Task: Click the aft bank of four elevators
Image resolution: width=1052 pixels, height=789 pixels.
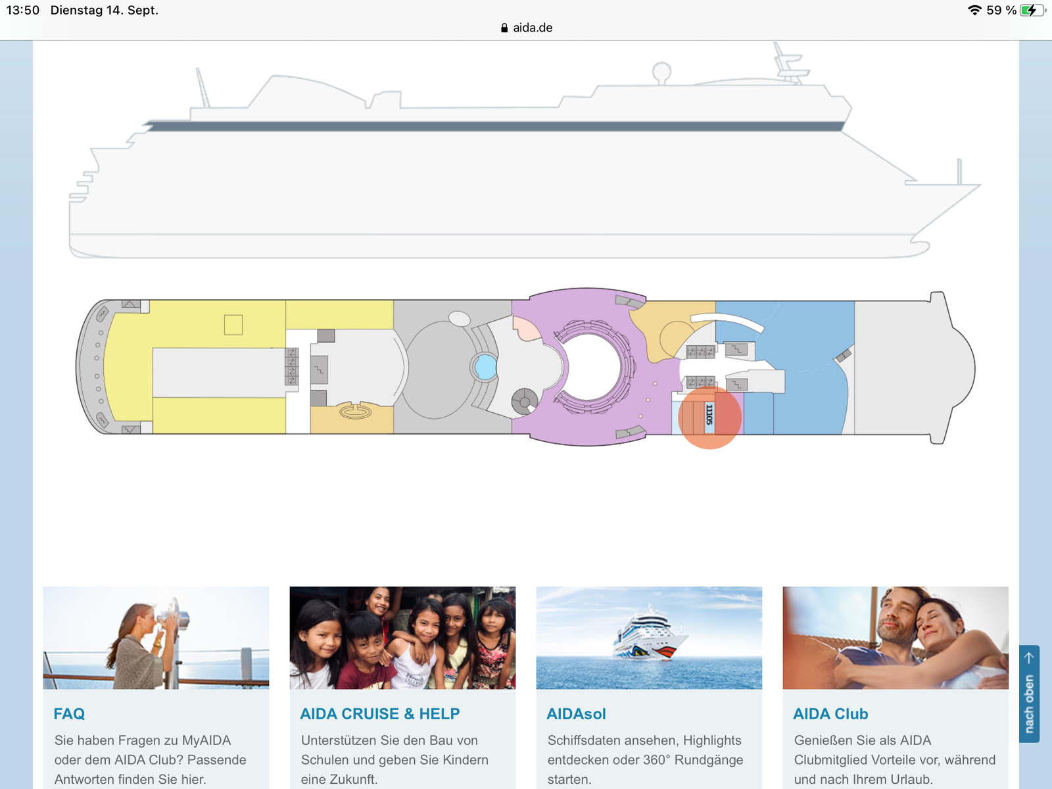Action: coord(292,367)
